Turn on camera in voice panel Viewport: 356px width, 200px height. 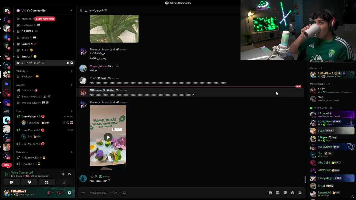[12, 182]
